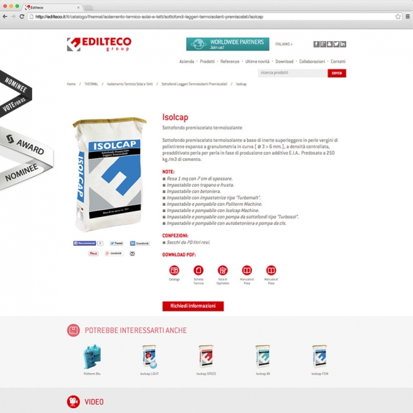413x413 pixels.
Task: Open the Prodotti menu item
Action: point(207,62)
